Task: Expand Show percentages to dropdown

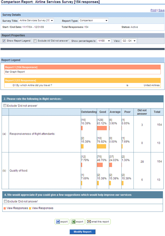Action: (104, 41)
